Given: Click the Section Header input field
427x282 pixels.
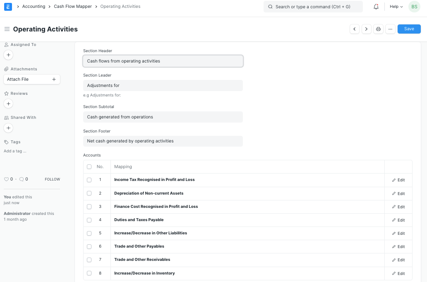Looking at the screenshot, I should point(163,60).
